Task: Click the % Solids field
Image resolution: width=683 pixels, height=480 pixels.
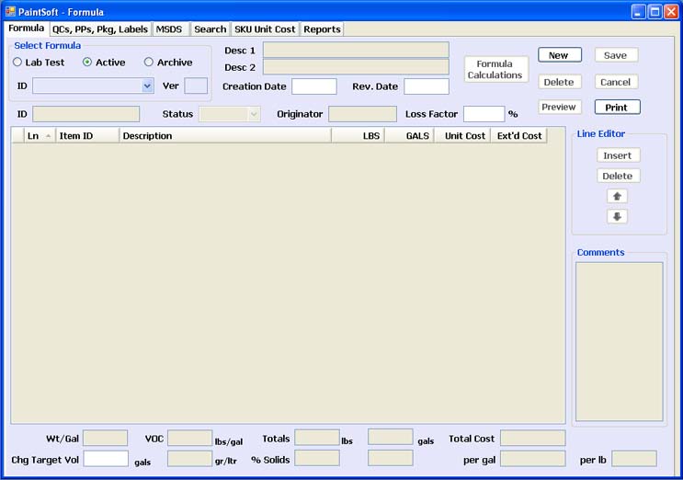Action: pyautogui.click(x=317, y=459)
